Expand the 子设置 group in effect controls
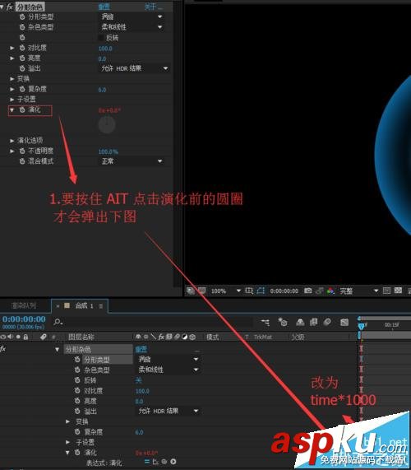The height and width of the screenshot is (470, 411). (x=12, y=100)
